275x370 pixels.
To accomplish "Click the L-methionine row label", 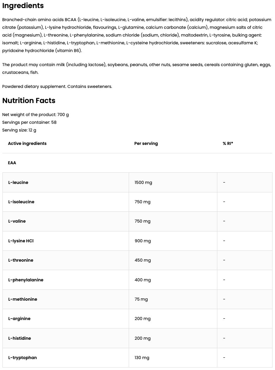I will point(23,299).
